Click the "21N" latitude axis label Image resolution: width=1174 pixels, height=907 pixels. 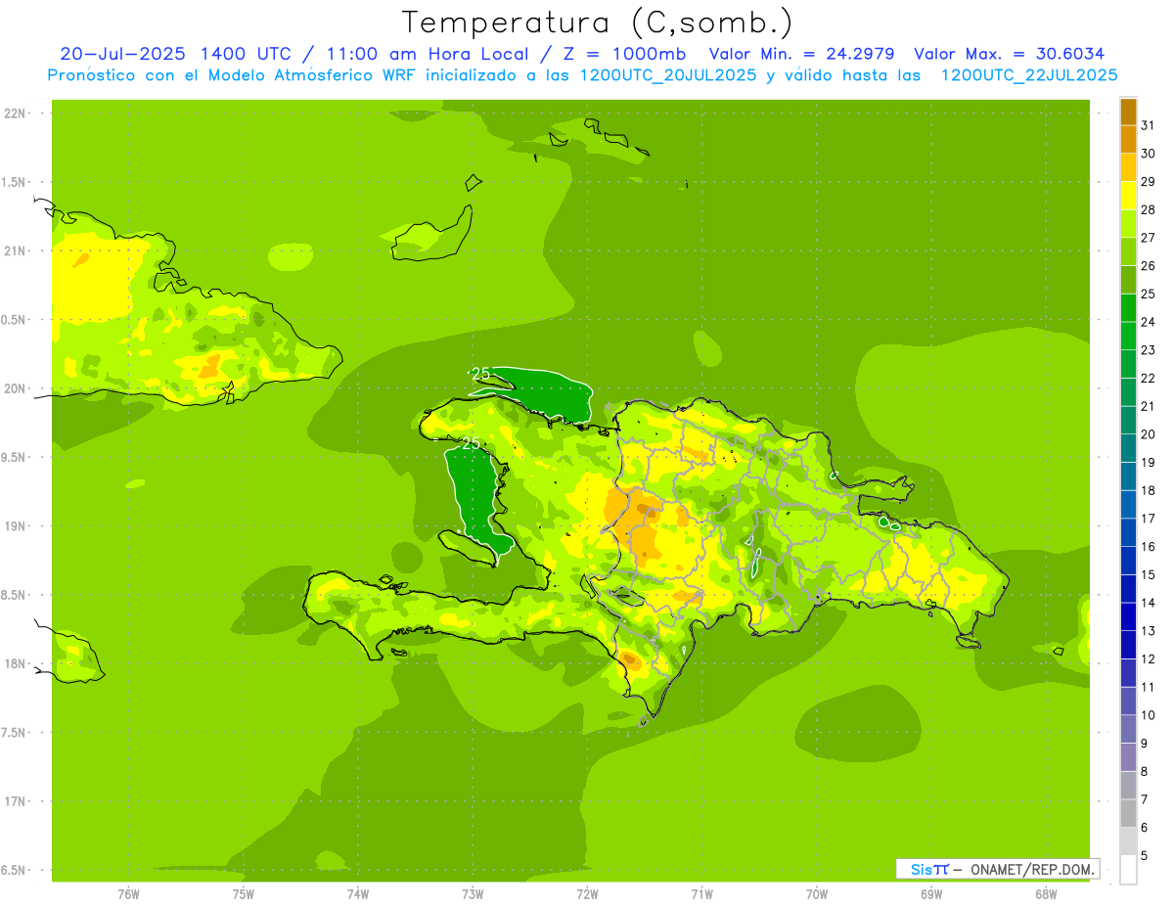pos(15,251)
